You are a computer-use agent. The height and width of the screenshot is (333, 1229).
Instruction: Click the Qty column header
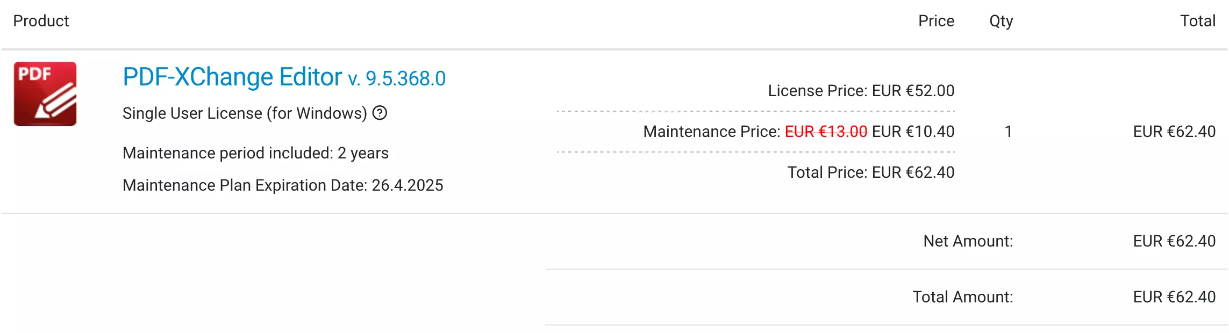1001,21
